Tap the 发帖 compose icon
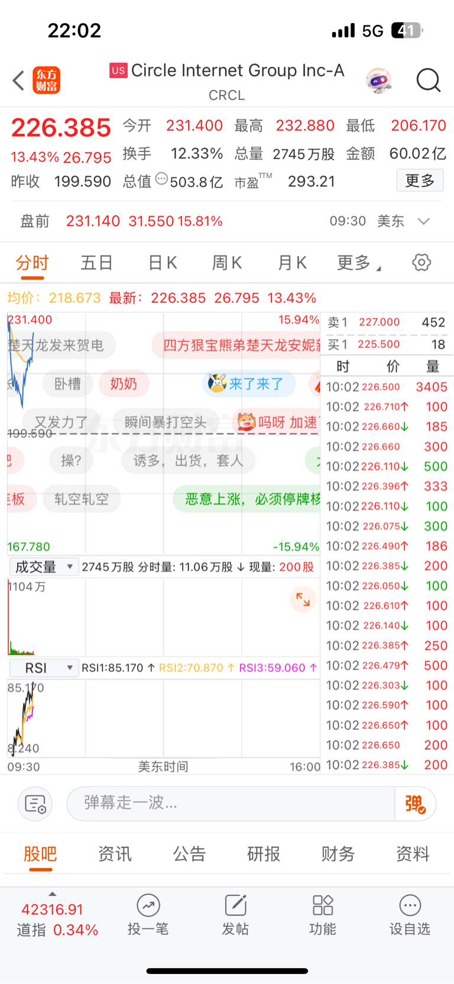 (x=235, y=905)
